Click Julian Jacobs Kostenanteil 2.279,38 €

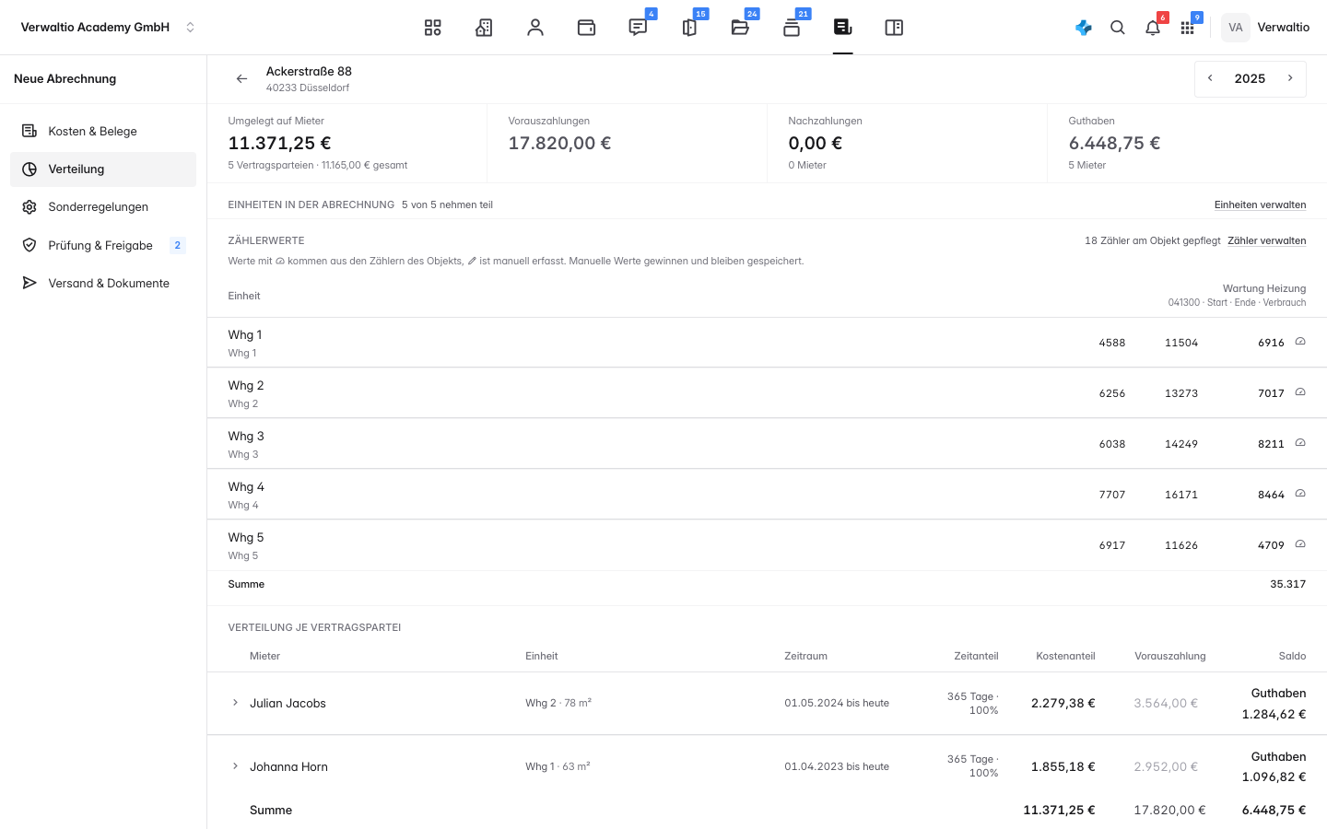pyautogui.click(x=1063, y=703)
